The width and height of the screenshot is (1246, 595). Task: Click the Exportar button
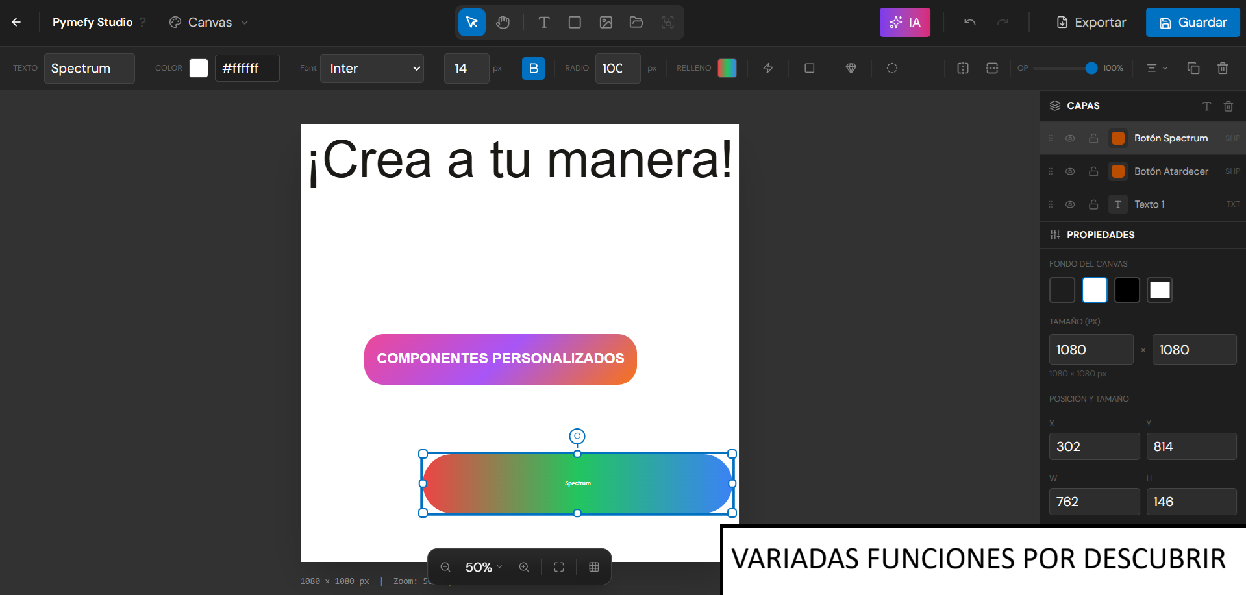point(1090,22)
